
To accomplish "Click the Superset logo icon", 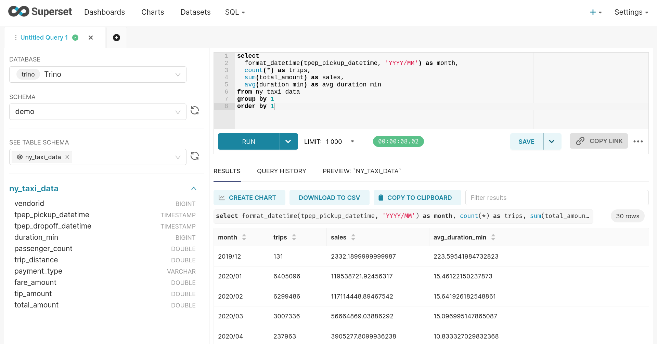I will pyautogui.click(x=19, y=12).
